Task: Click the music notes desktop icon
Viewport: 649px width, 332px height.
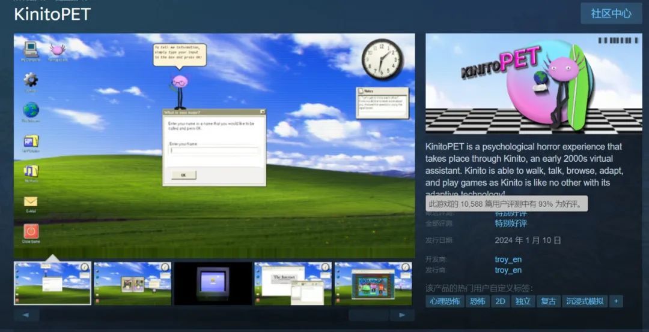Action: [31, 173]
